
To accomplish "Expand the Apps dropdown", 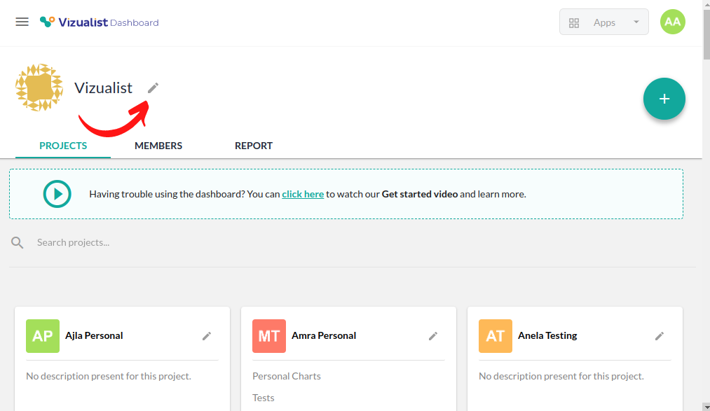I will click(x=603, y=22).
